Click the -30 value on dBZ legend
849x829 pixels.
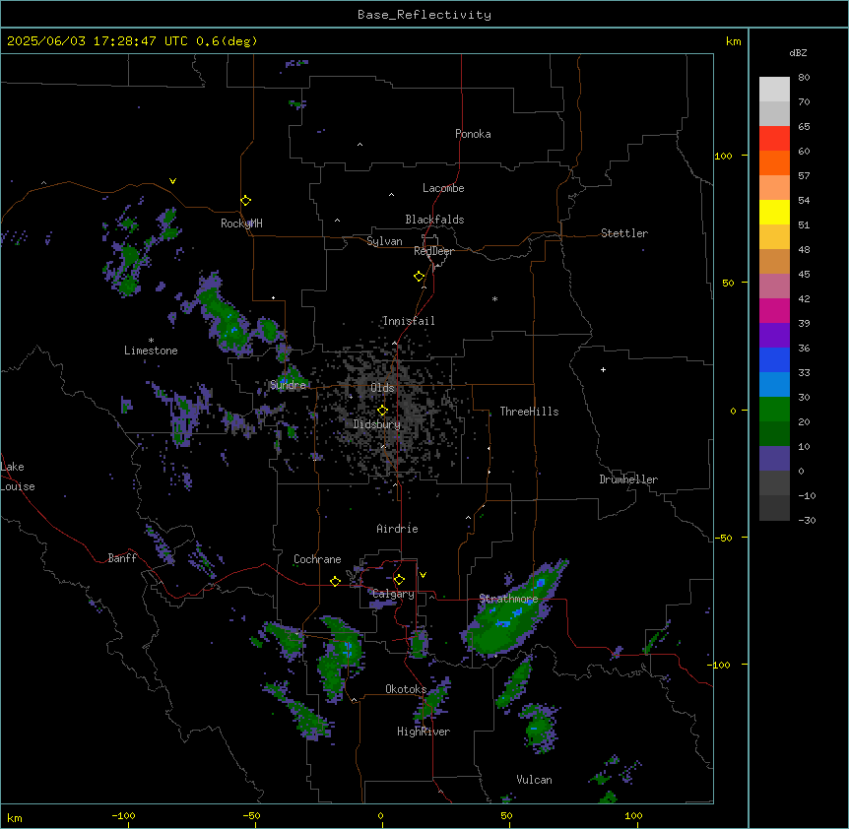(x=807, y=521)
